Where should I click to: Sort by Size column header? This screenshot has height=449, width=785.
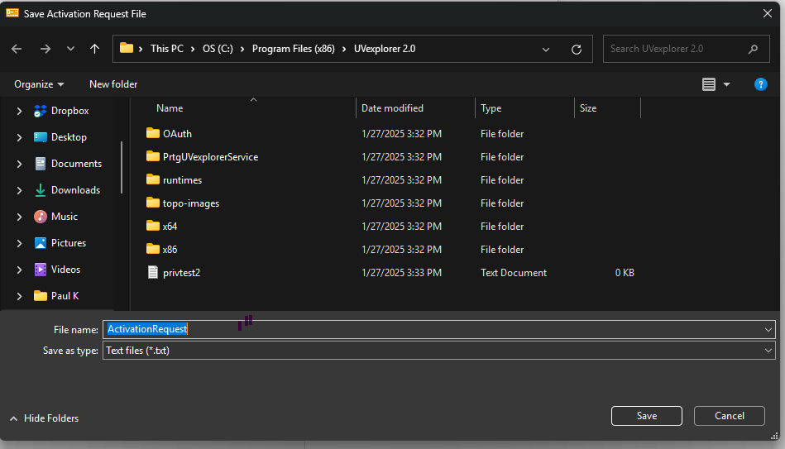(x=588, y=108)
